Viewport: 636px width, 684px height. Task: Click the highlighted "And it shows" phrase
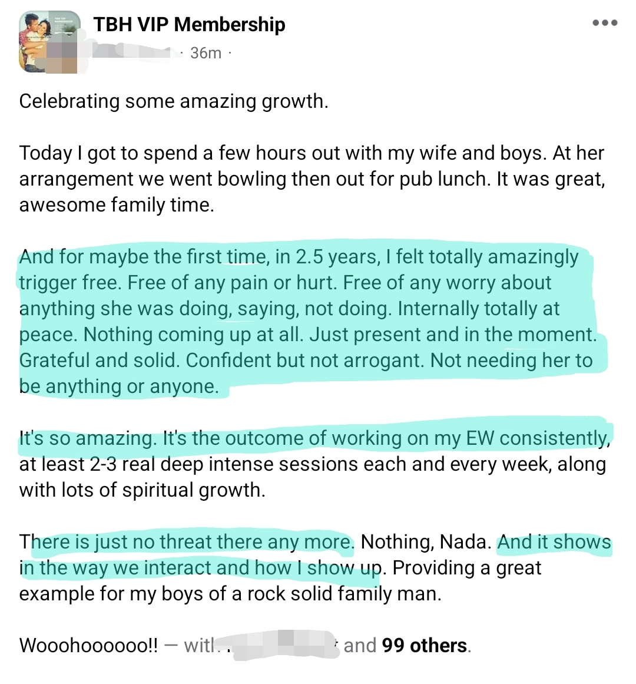coord(554,542)
